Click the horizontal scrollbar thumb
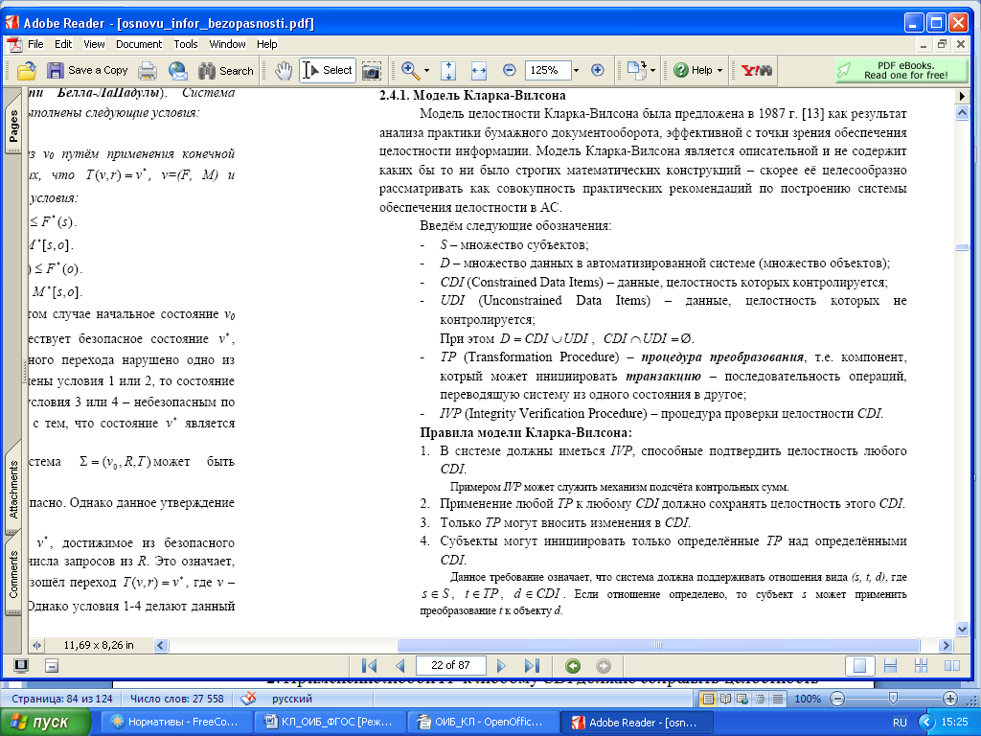 click(658, 645)
